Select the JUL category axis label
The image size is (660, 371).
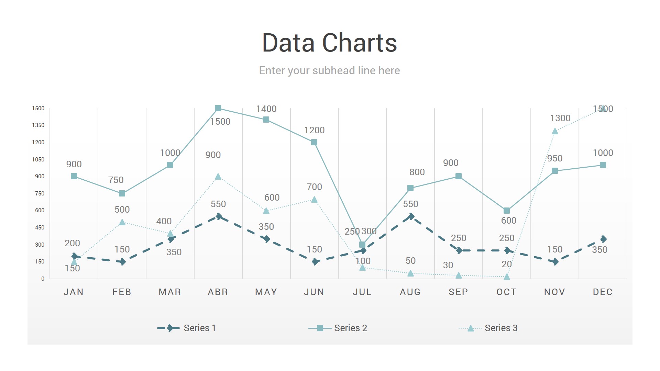(x=362, y=292)
